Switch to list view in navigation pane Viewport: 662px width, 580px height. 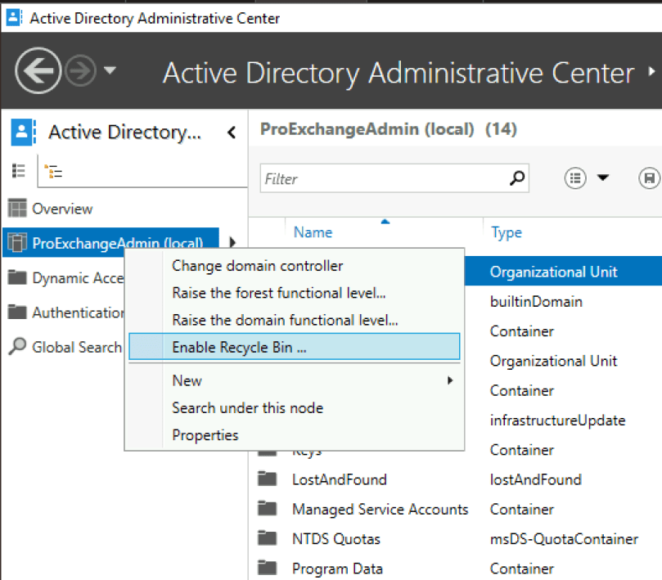[x=18, y=170]
